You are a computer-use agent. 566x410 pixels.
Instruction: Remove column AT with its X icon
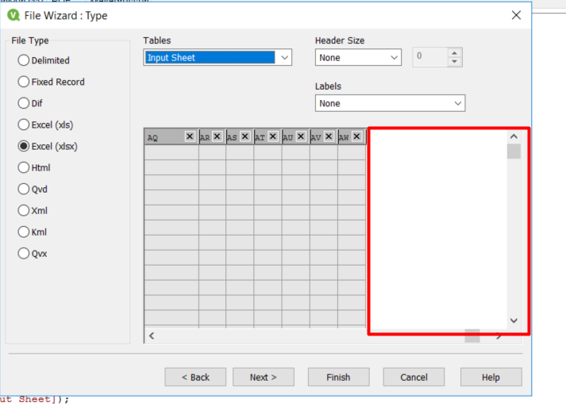coord(273,136)
